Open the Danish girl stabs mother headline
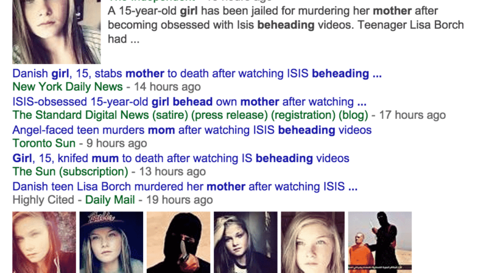 coord(197,73)
